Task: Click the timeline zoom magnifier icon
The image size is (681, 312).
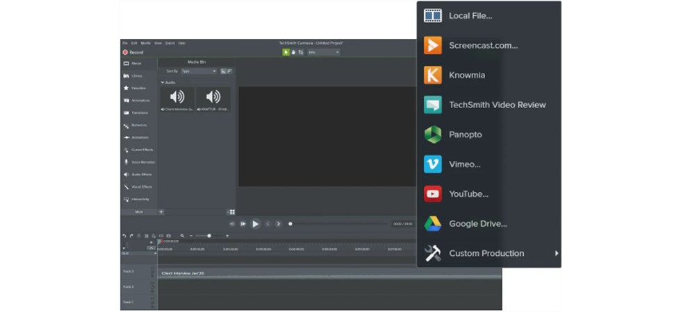Action: coord(182,236)
